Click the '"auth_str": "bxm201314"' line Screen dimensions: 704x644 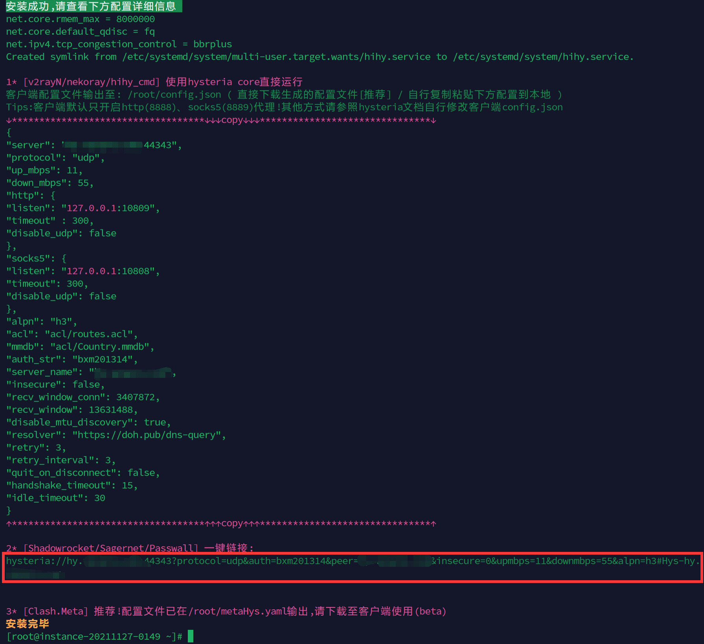pyautogui.click(x=72, y=359)
